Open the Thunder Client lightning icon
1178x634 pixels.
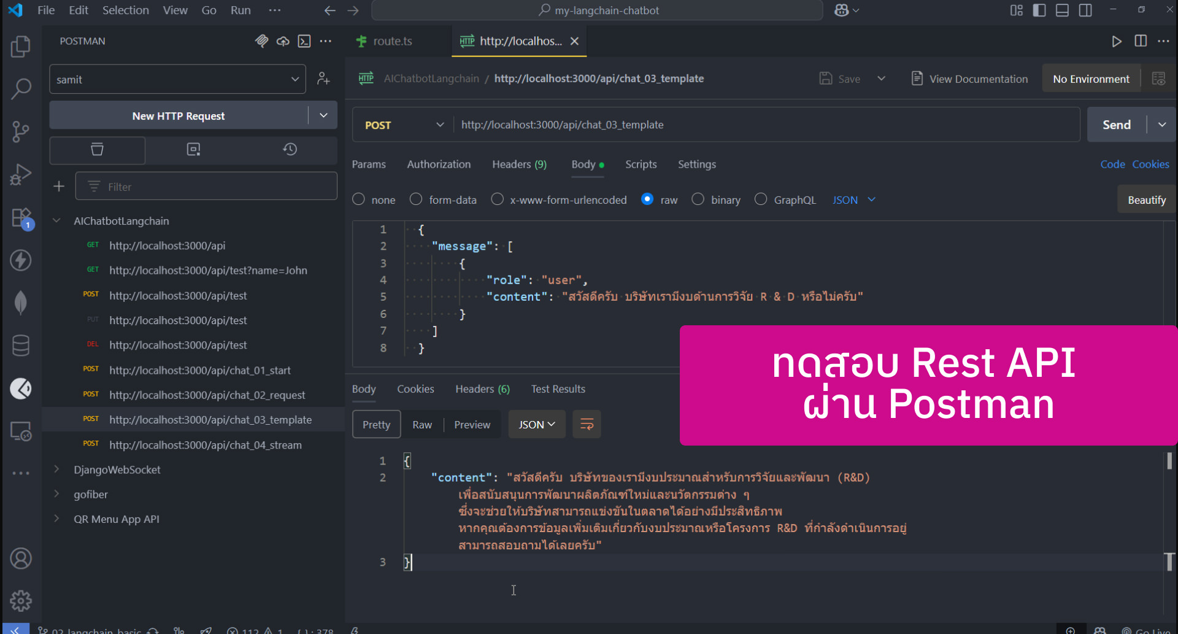tap(21, 260)
